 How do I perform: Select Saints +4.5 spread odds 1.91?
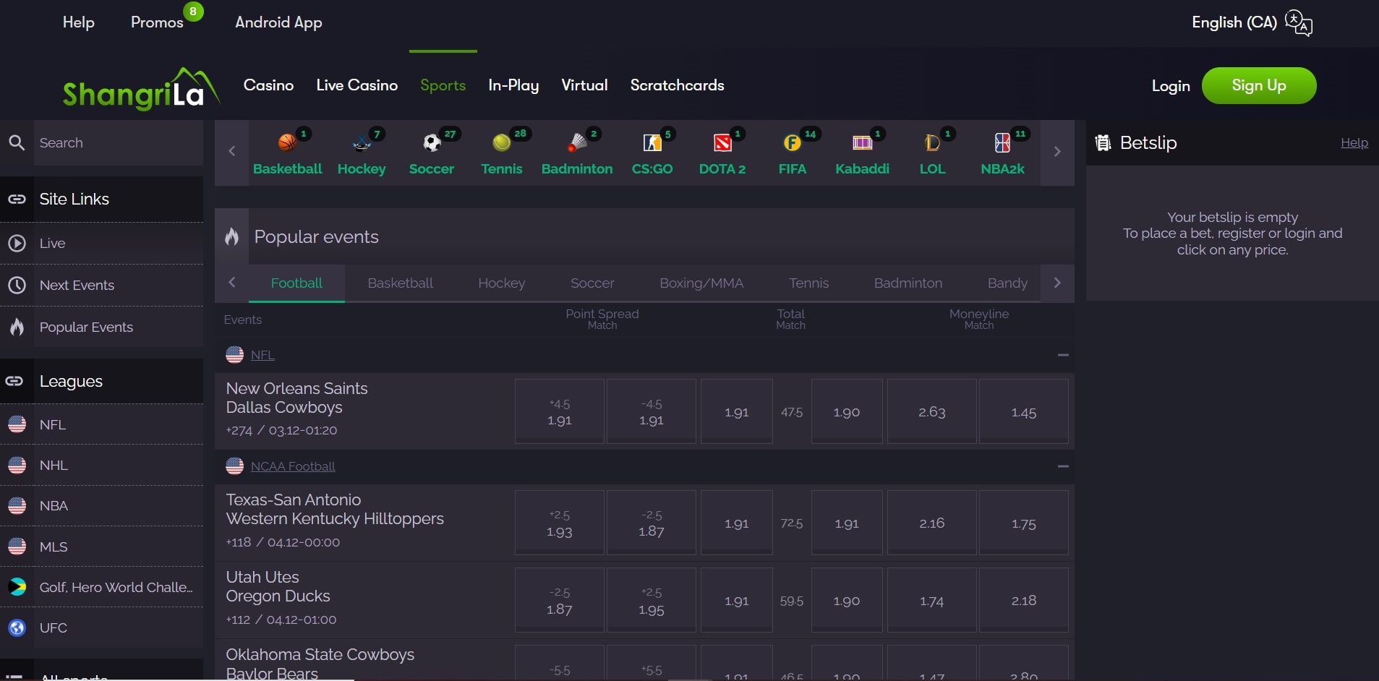point(560,411)
